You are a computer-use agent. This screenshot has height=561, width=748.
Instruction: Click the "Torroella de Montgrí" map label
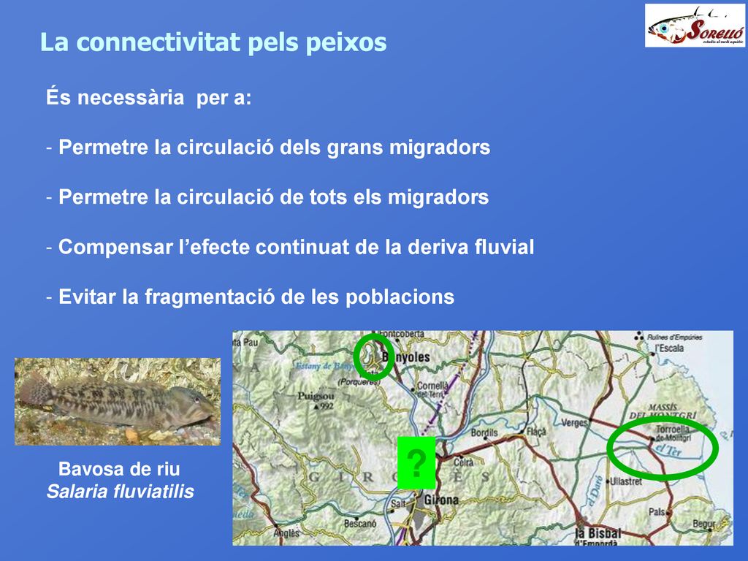pos(673,432)
